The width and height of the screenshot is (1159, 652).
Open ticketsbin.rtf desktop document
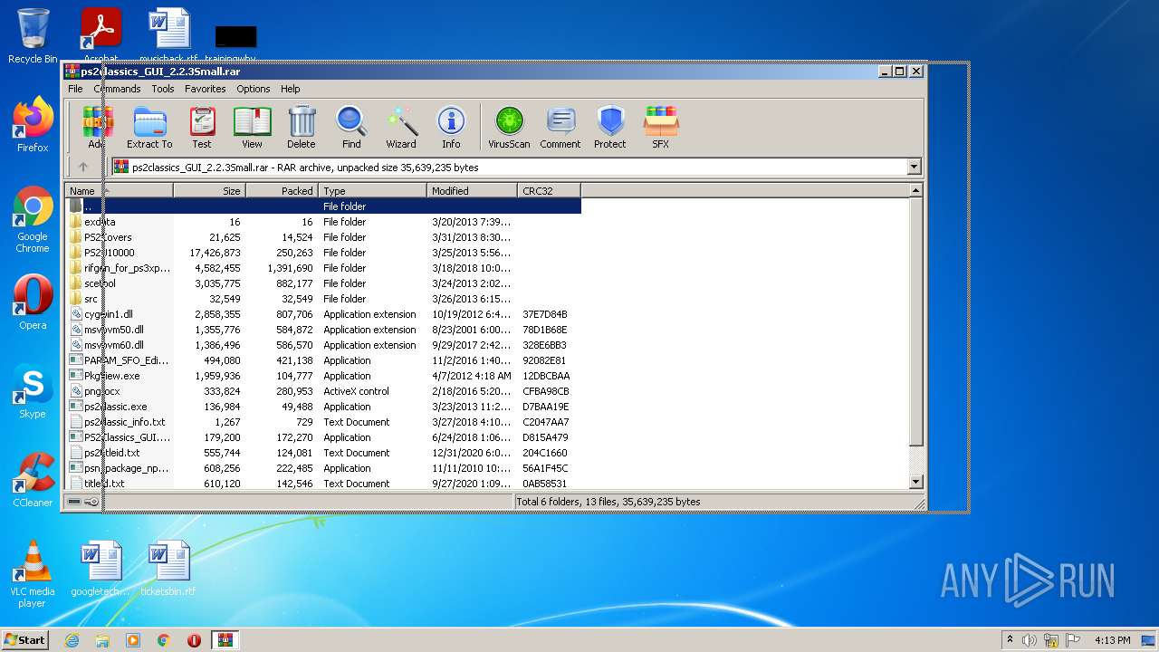tap(168, 569)
